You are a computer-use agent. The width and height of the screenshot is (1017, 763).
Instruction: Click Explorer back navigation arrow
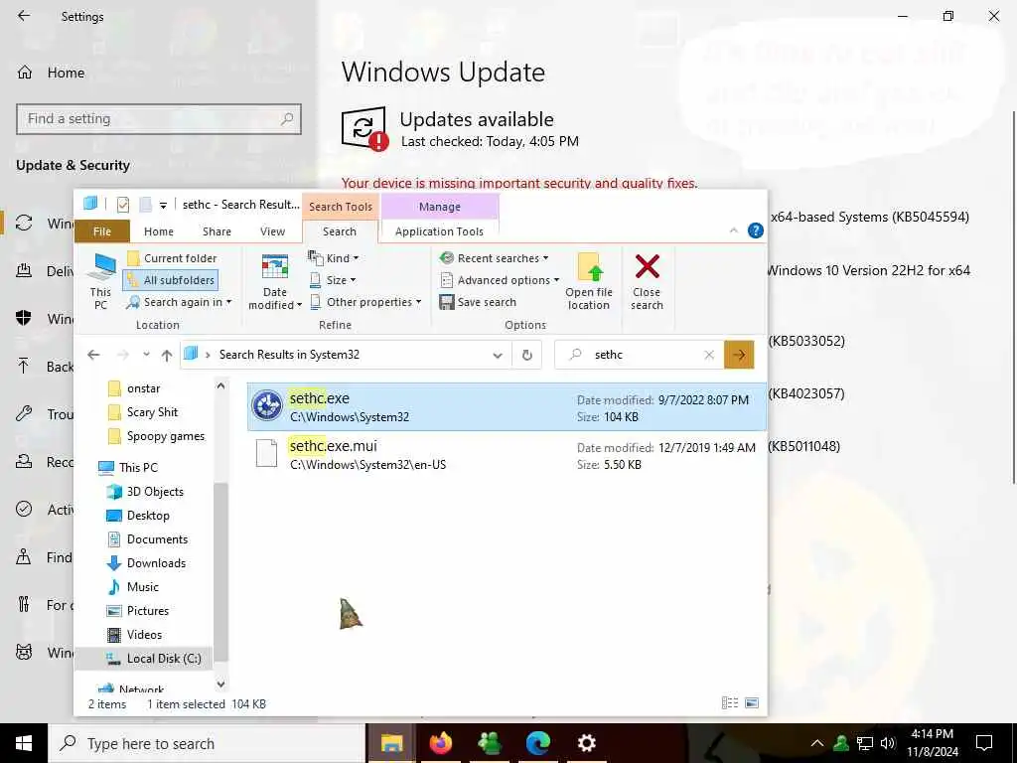coord(94,355)
